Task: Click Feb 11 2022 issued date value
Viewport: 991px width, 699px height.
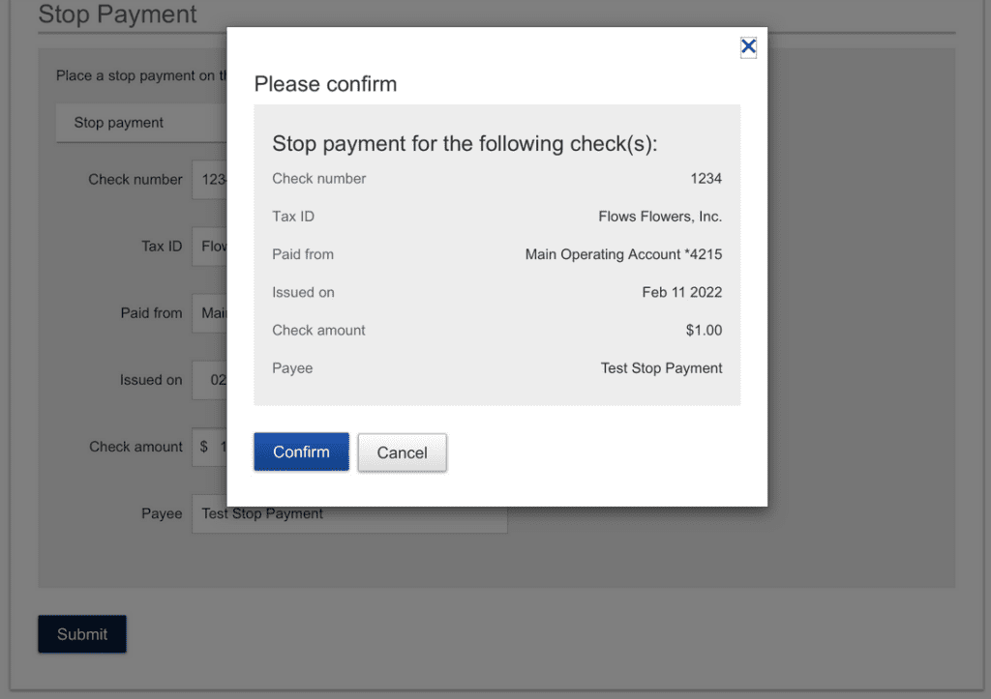Action: pyautogui.click(x=682, y=292)
